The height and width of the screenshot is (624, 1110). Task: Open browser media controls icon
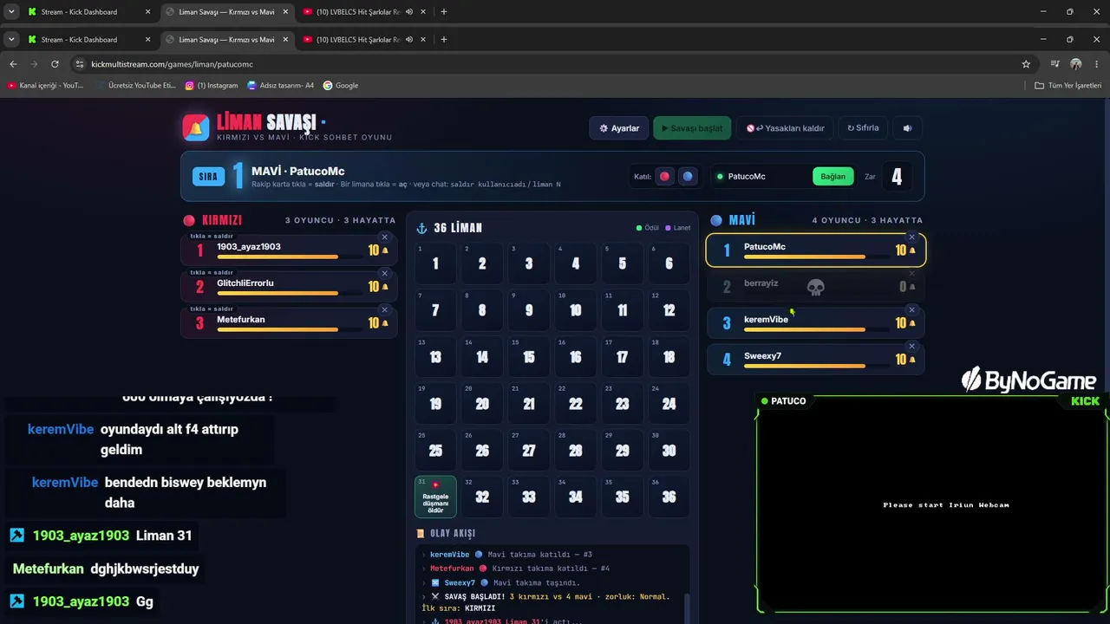[x=1054, y=64]
